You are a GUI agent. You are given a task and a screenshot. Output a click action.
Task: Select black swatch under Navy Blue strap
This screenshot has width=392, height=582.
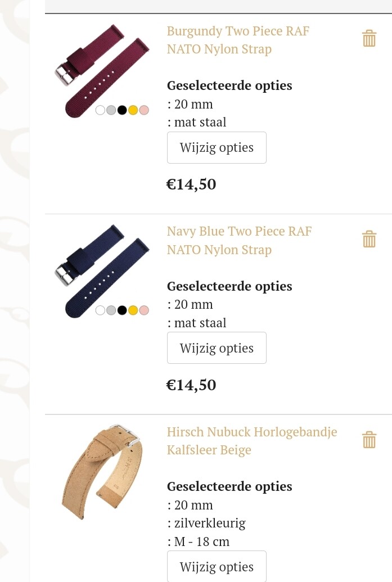pyautogui.click(x=122, y=310)
